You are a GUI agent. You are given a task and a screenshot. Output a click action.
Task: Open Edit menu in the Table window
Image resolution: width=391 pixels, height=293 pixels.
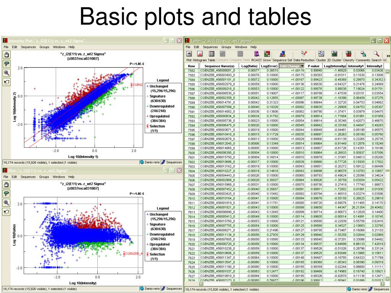pyautogui.click(x=197, y=47)
